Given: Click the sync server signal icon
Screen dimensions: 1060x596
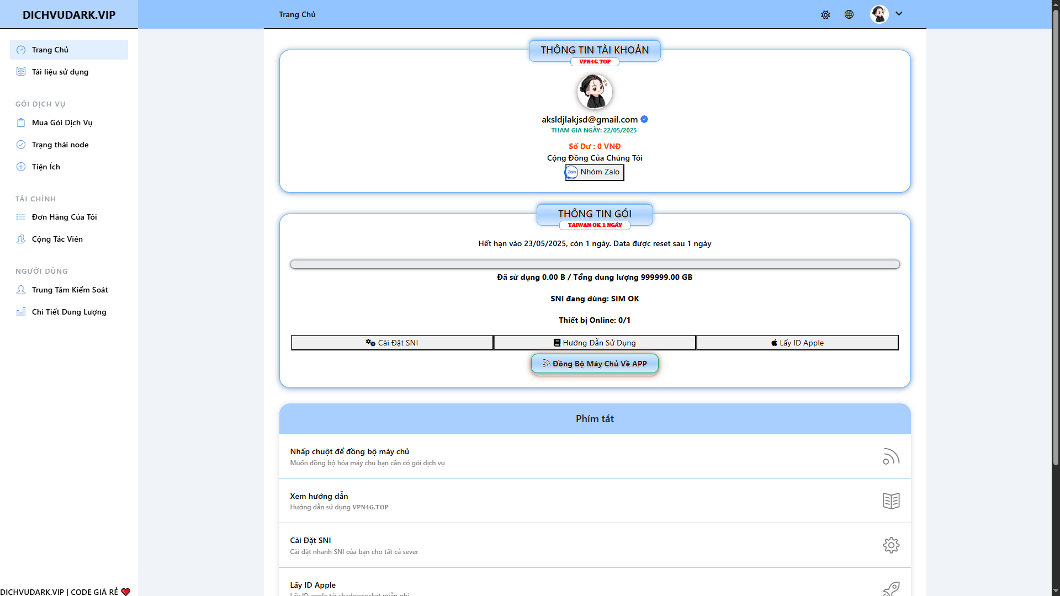Looking at the screenshot, I should 891,456.
